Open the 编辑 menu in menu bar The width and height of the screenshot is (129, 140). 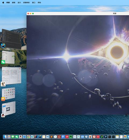14,2
